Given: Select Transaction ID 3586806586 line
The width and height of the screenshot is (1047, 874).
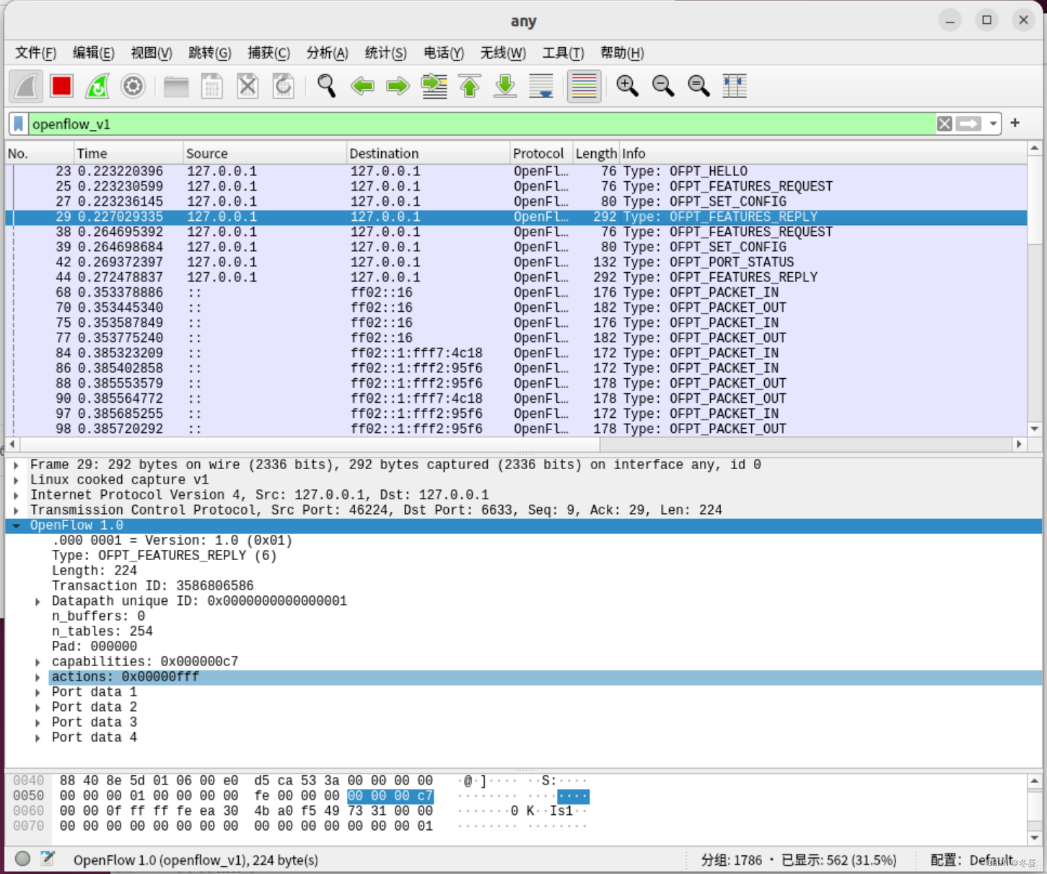Looking at the screenshot, I should coord(152,586).
